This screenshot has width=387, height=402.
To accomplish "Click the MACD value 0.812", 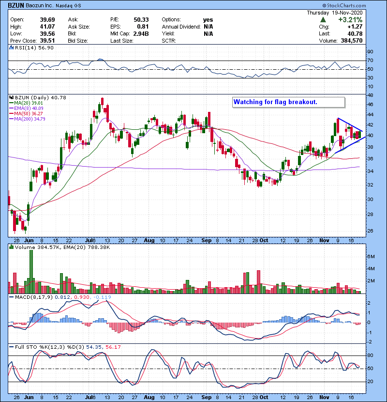I will [62, 297].
